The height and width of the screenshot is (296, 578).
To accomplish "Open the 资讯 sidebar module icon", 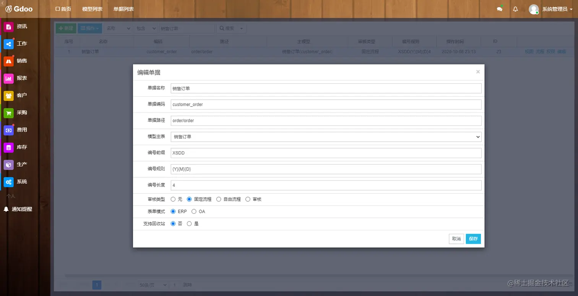I will [8, 27].
